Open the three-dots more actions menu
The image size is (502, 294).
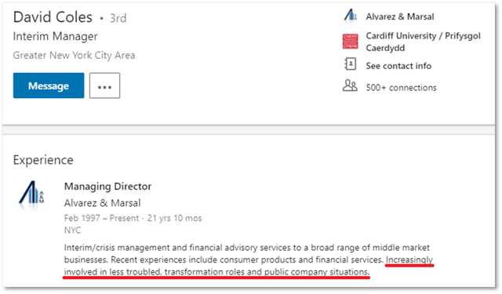(104, 85)
